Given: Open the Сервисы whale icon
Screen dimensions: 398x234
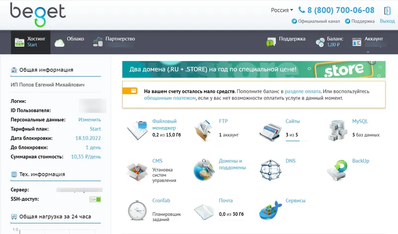Looking at the screenshot, I should [271, 211].
